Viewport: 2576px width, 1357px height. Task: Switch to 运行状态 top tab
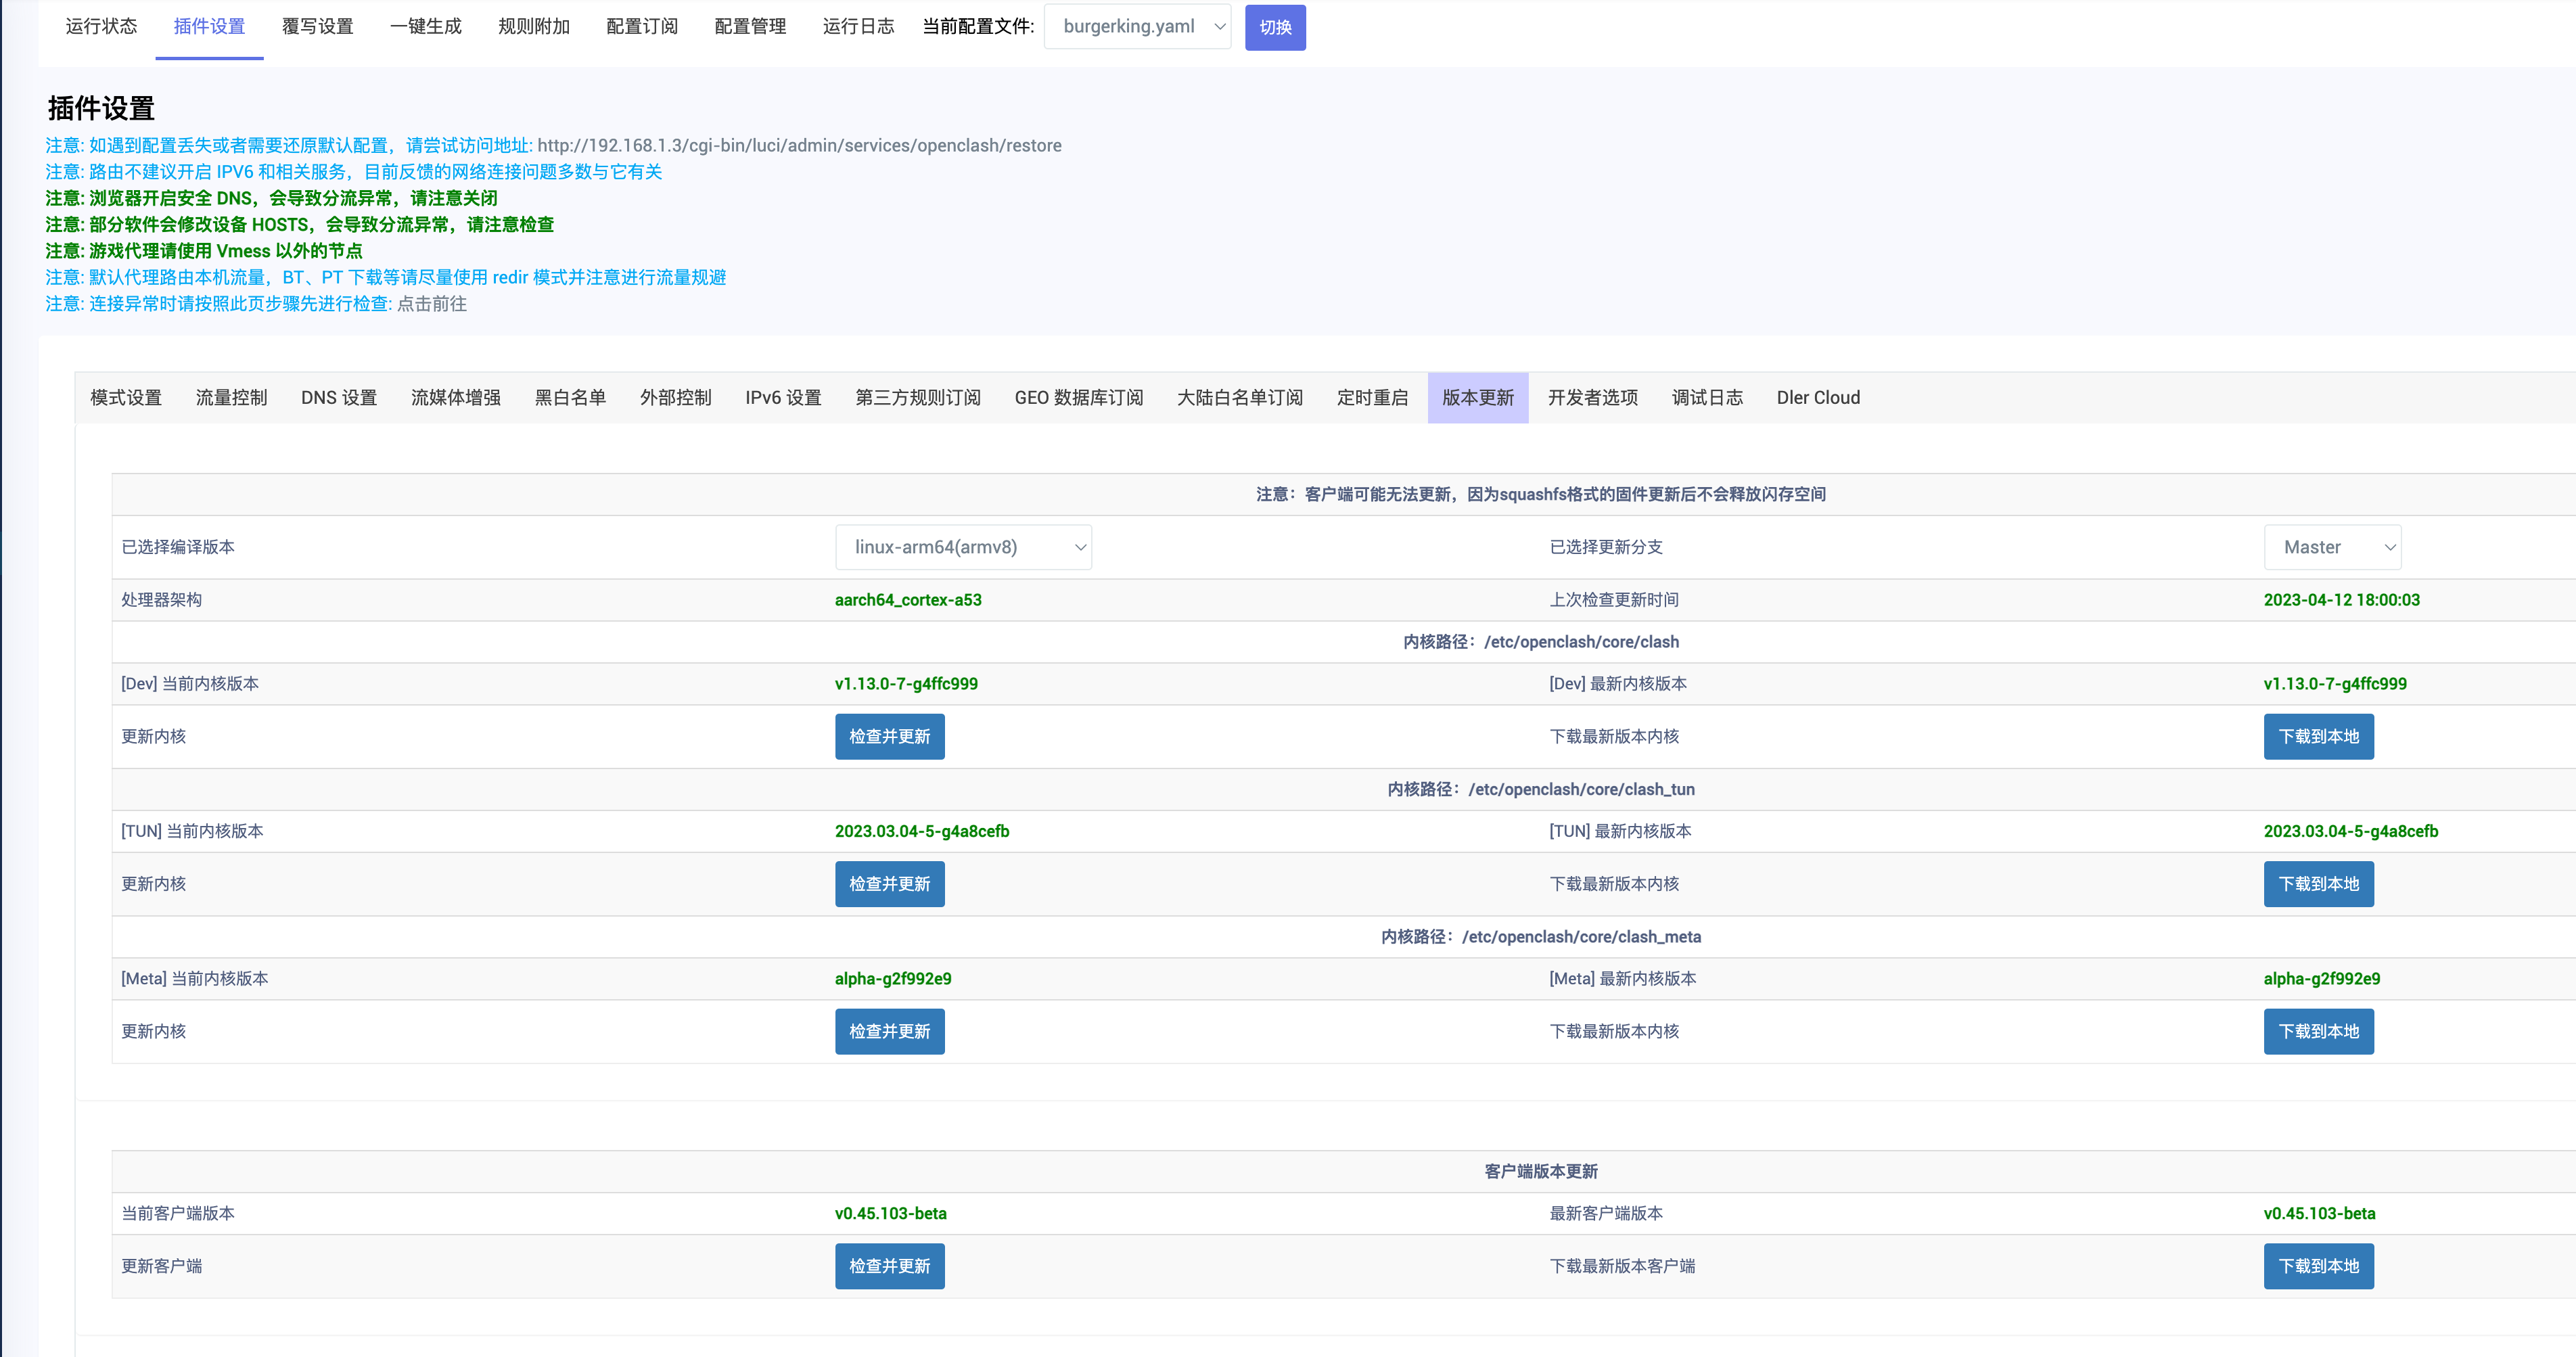point(101,27)
